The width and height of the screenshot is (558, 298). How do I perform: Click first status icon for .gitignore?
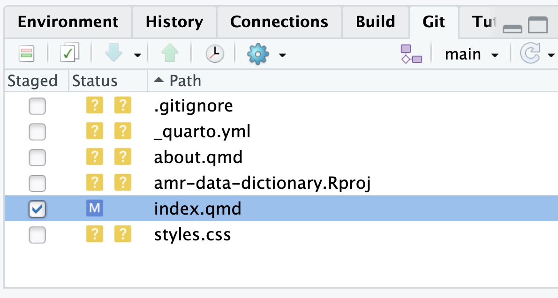pyautogui.click(x=95, y=105)
